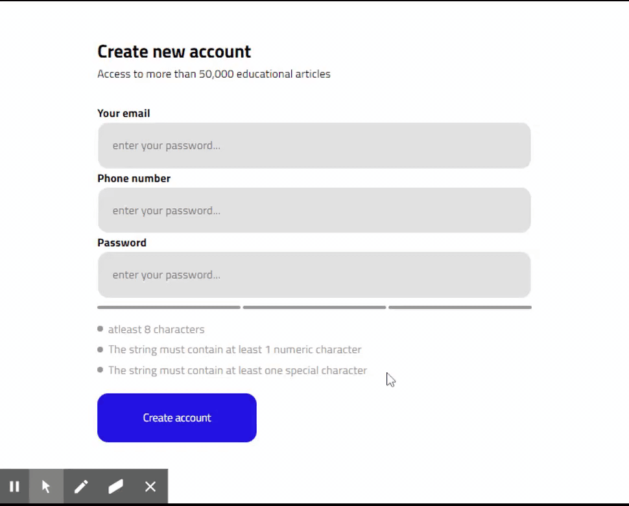629x506 pixels.
Task: Click the 'atleast 8 characters' requirement
Action: tap(156, 330)
